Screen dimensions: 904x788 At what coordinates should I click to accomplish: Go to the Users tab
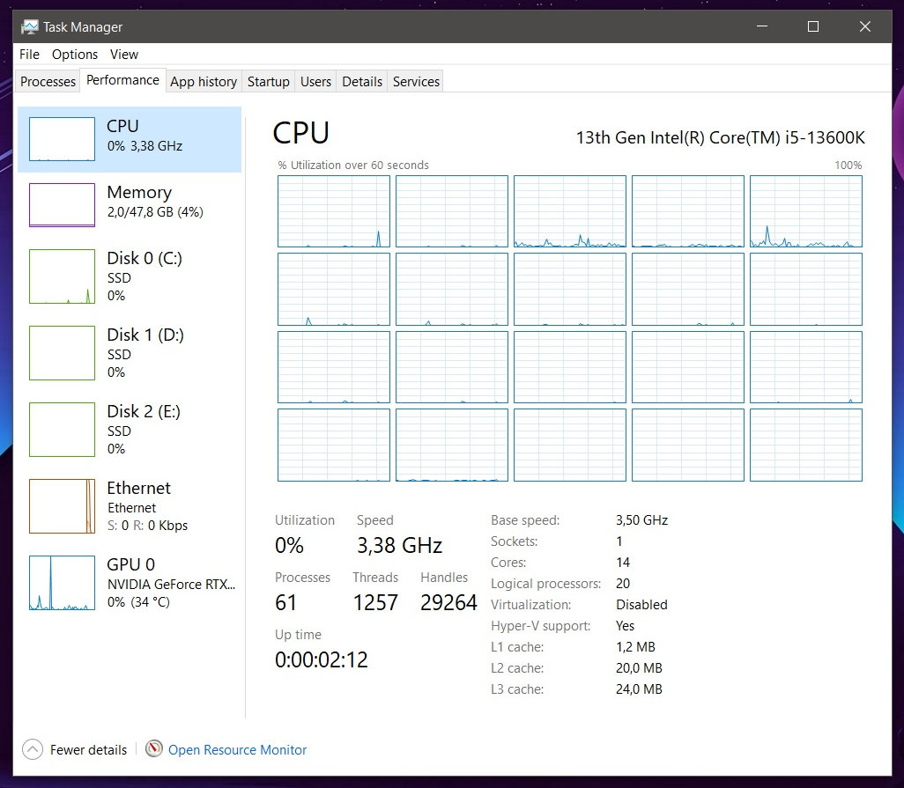coord(315,81)
